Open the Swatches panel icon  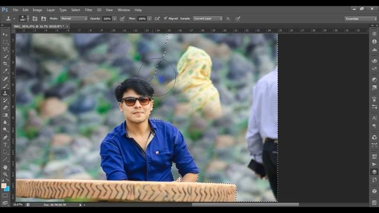(x=374, y=69)
